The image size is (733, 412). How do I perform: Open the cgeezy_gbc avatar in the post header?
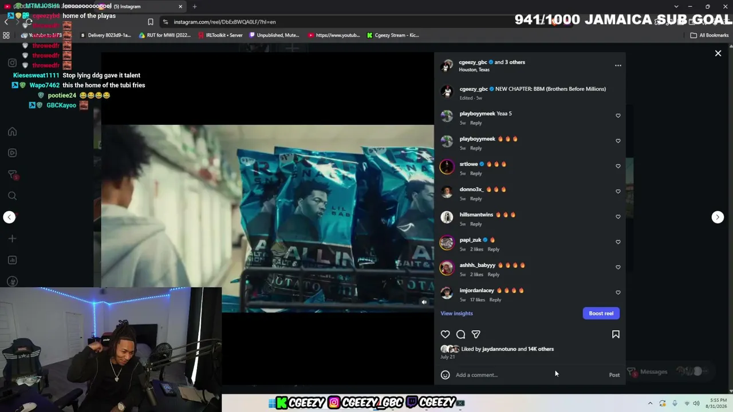click(447, 65)
